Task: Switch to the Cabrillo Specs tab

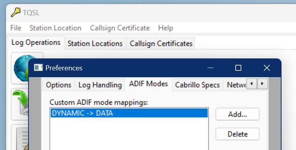Action: pyautogui.click(x=197, y=85)
